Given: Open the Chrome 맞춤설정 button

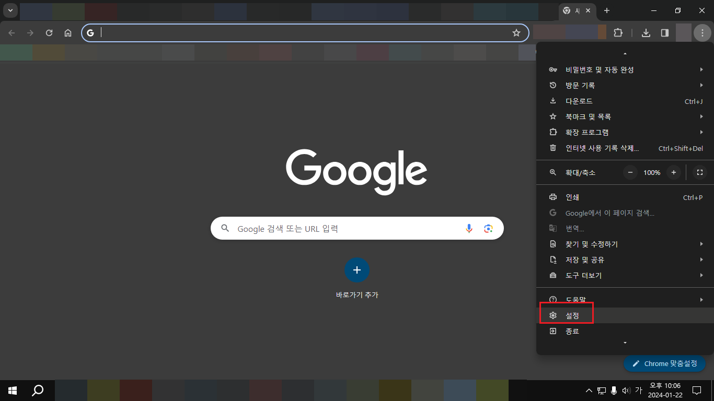Looking at the screenshot, I should [x=664, y=363].
